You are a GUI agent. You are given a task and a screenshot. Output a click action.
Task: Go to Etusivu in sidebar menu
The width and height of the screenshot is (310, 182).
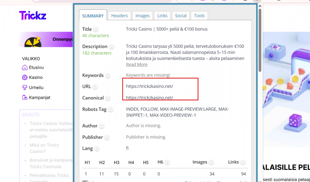tap(36, 68)
